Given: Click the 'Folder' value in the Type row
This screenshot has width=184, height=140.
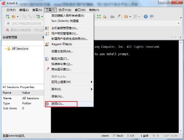Looking at the screenshot, I should tap(27, 103).
